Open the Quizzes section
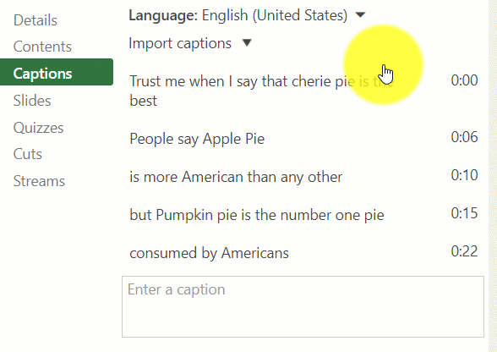Viewport: 497px width, 352px height. 38,128
